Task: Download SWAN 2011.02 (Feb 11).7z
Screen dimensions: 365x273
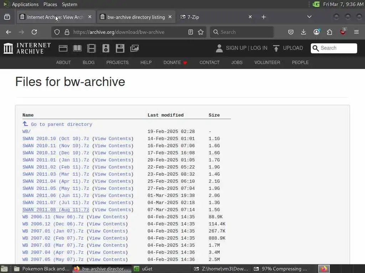Action: (56, 167)
